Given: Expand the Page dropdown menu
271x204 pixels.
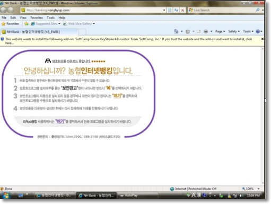Looking at the screenshot, I should click(220, 31).
